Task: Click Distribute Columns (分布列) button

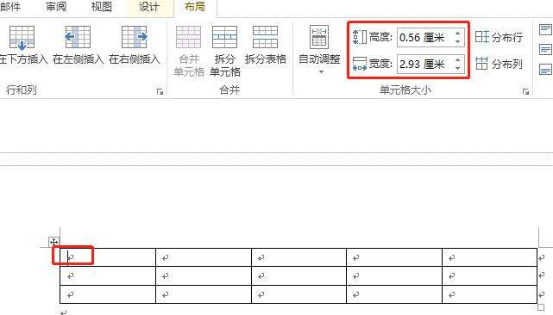Action: (x=499, y=64)
